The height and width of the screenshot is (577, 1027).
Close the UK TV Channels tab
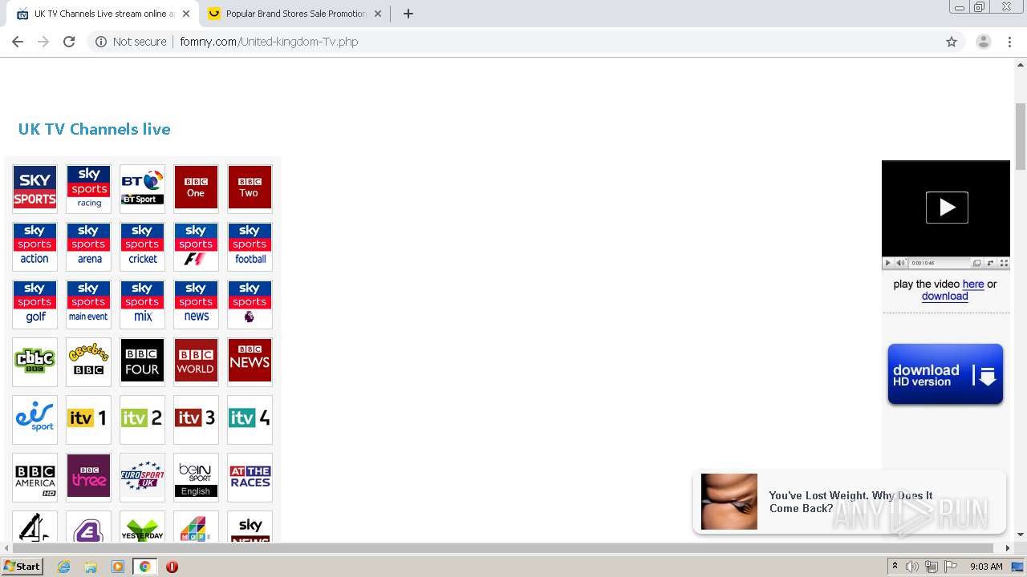coord(186,14)
